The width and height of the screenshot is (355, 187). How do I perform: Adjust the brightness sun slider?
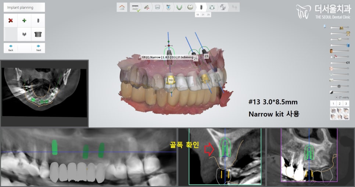[x=339, y=86]
